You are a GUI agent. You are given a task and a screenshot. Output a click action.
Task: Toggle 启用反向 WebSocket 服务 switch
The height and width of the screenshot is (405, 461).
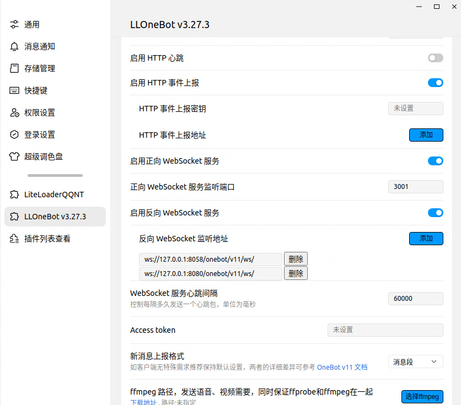coord(435,213)
